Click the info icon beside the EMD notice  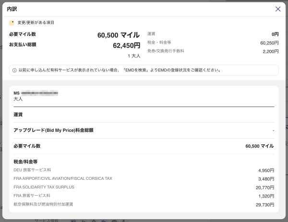[x=14, y=70]
